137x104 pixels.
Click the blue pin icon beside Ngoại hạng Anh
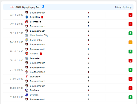(43, 7)
